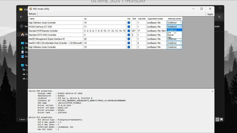Click the New plus icon in File Explorer
The width and height of the screenshot is (237, 133).
tap(21, 26)
